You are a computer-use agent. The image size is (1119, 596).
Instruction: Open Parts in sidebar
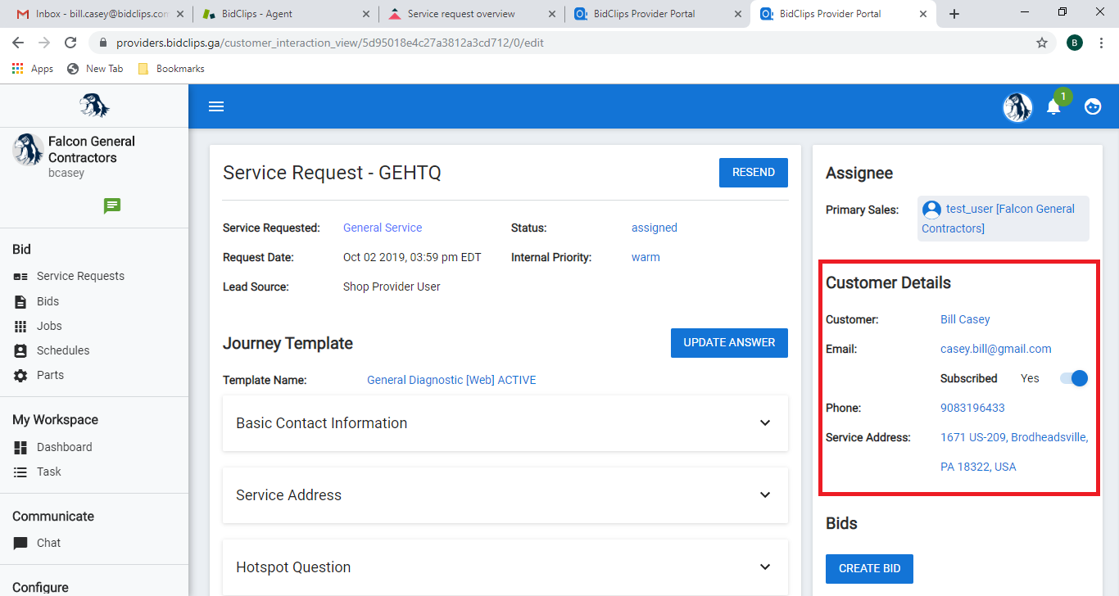50,375
